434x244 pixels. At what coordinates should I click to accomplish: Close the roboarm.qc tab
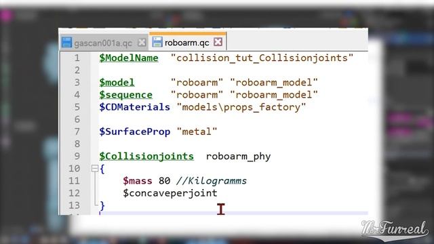[x=218, y=42]
